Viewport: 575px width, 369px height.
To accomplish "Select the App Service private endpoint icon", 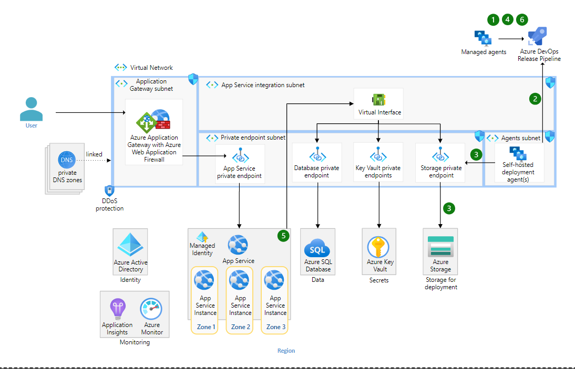I will pos(241,155).
